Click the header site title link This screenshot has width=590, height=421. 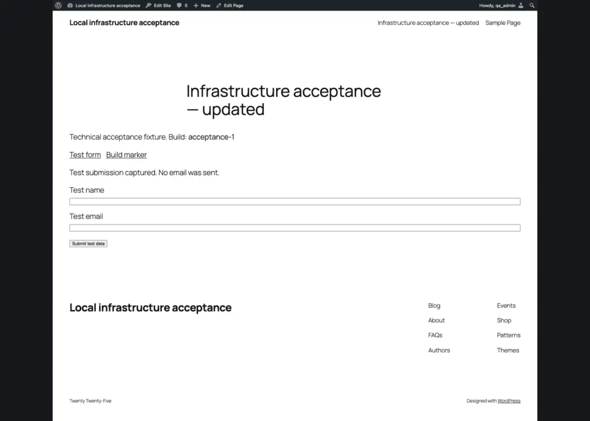pos(124,22)
